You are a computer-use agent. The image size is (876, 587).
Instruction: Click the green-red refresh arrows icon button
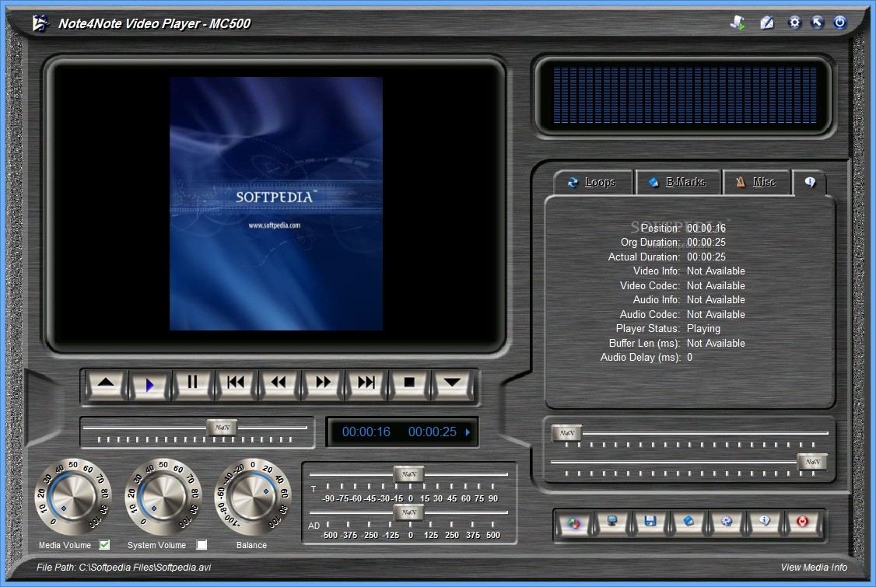pyautogui.click(x=574, y=523)
